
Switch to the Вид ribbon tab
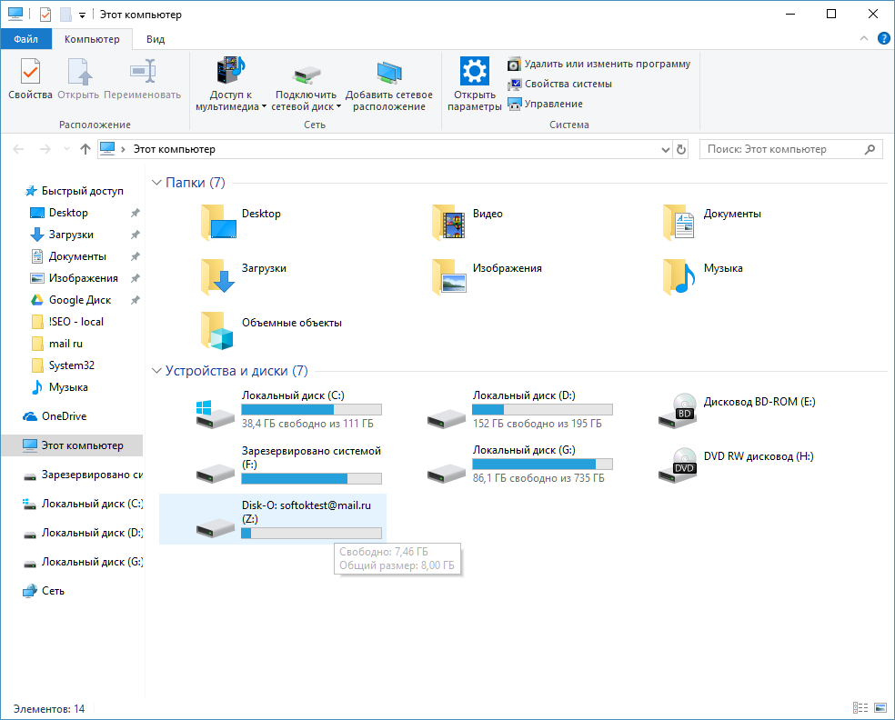[156, 39]
